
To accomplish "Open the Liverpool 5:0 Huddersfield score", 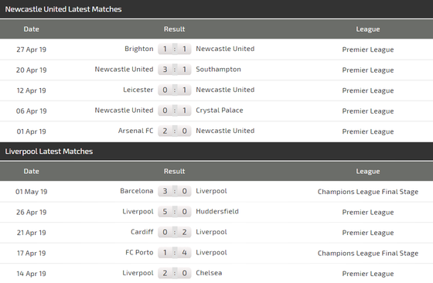I will click(x=175, y=212).
